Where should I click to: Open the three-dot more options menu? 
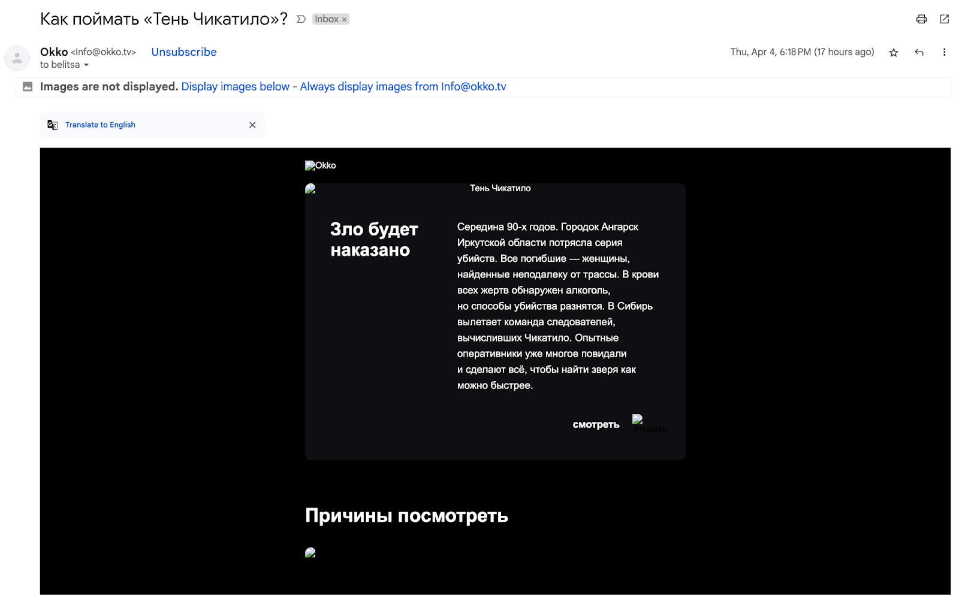click(944, 53)
